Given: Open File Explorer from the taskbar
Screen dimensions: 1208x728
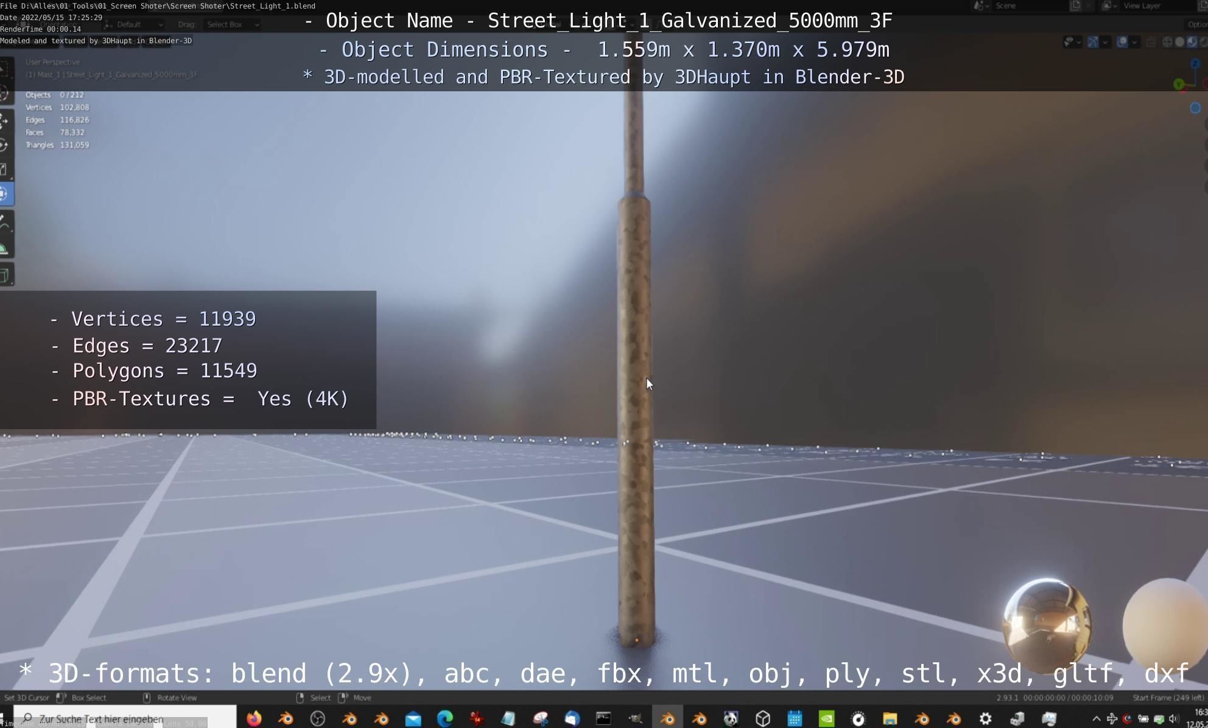Looking at the screenshot, I should point(890,719).
